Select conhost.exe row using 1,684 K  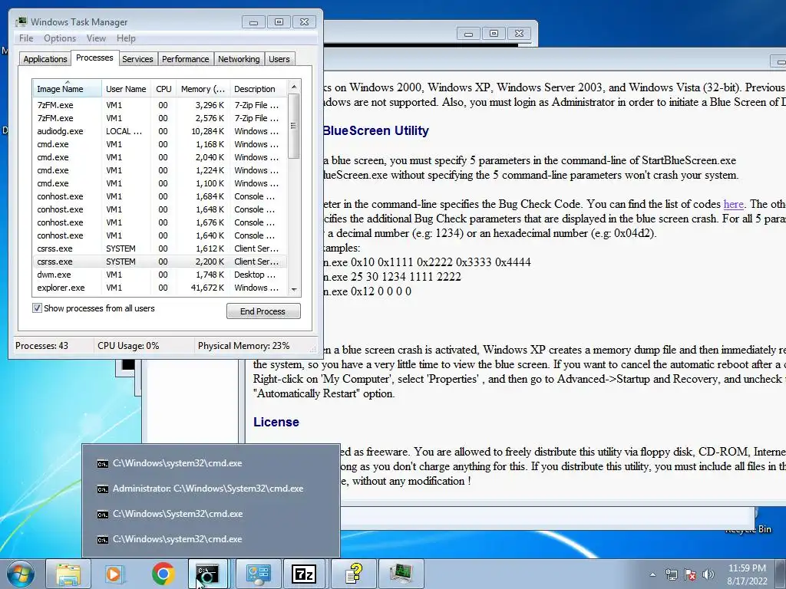point(160,196)
